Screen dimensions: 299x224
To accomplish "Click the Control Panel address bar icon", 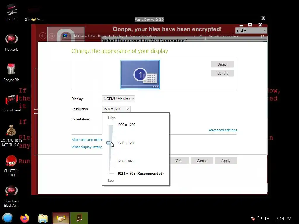I will click(x=65, y=36).
